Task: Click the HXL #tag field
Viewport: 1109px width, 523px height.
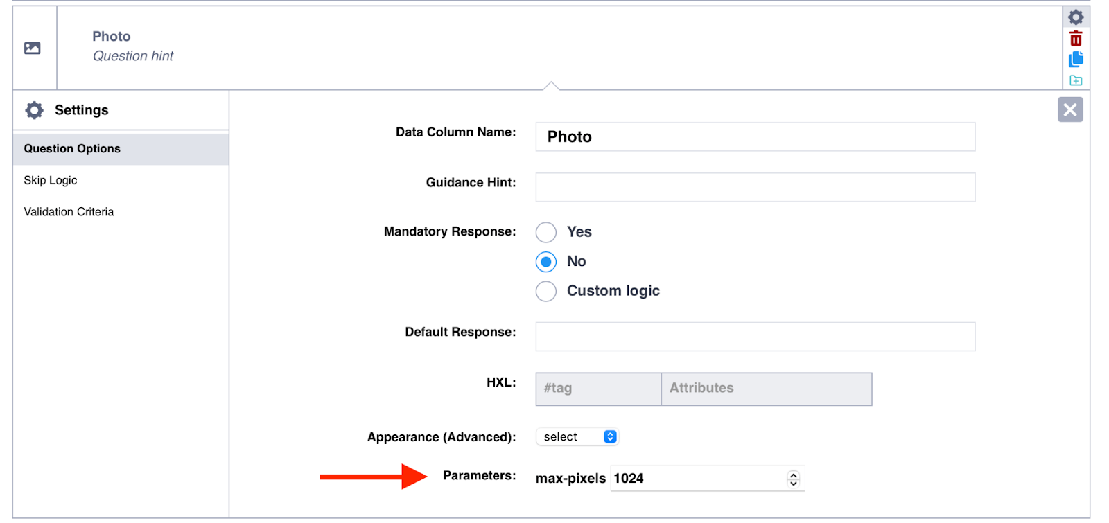Action: [x=598, y=389]
